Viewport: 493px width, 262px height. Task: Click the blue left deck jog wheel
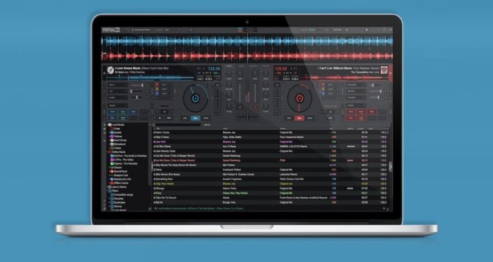[x=195, y=99]
